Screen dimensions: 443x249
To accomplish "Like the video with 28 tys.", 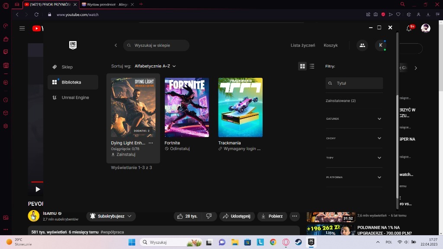I will point(187,216).
